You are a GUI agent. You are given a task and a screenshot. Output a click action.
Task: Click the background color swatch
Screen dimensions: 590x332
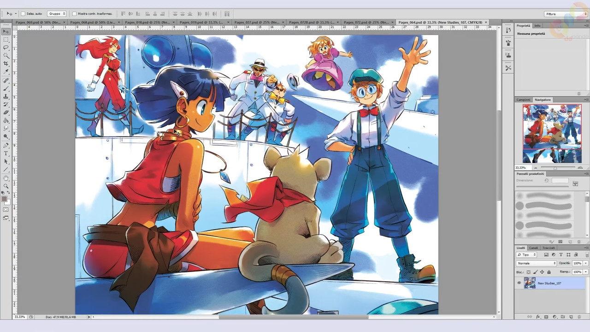tap(8, 202)
